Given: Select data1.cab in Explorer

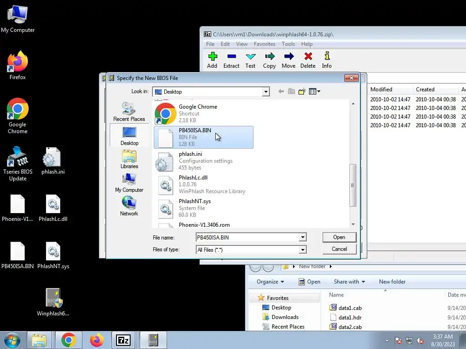Looking at the screenshot, I should tap(350, 308).
